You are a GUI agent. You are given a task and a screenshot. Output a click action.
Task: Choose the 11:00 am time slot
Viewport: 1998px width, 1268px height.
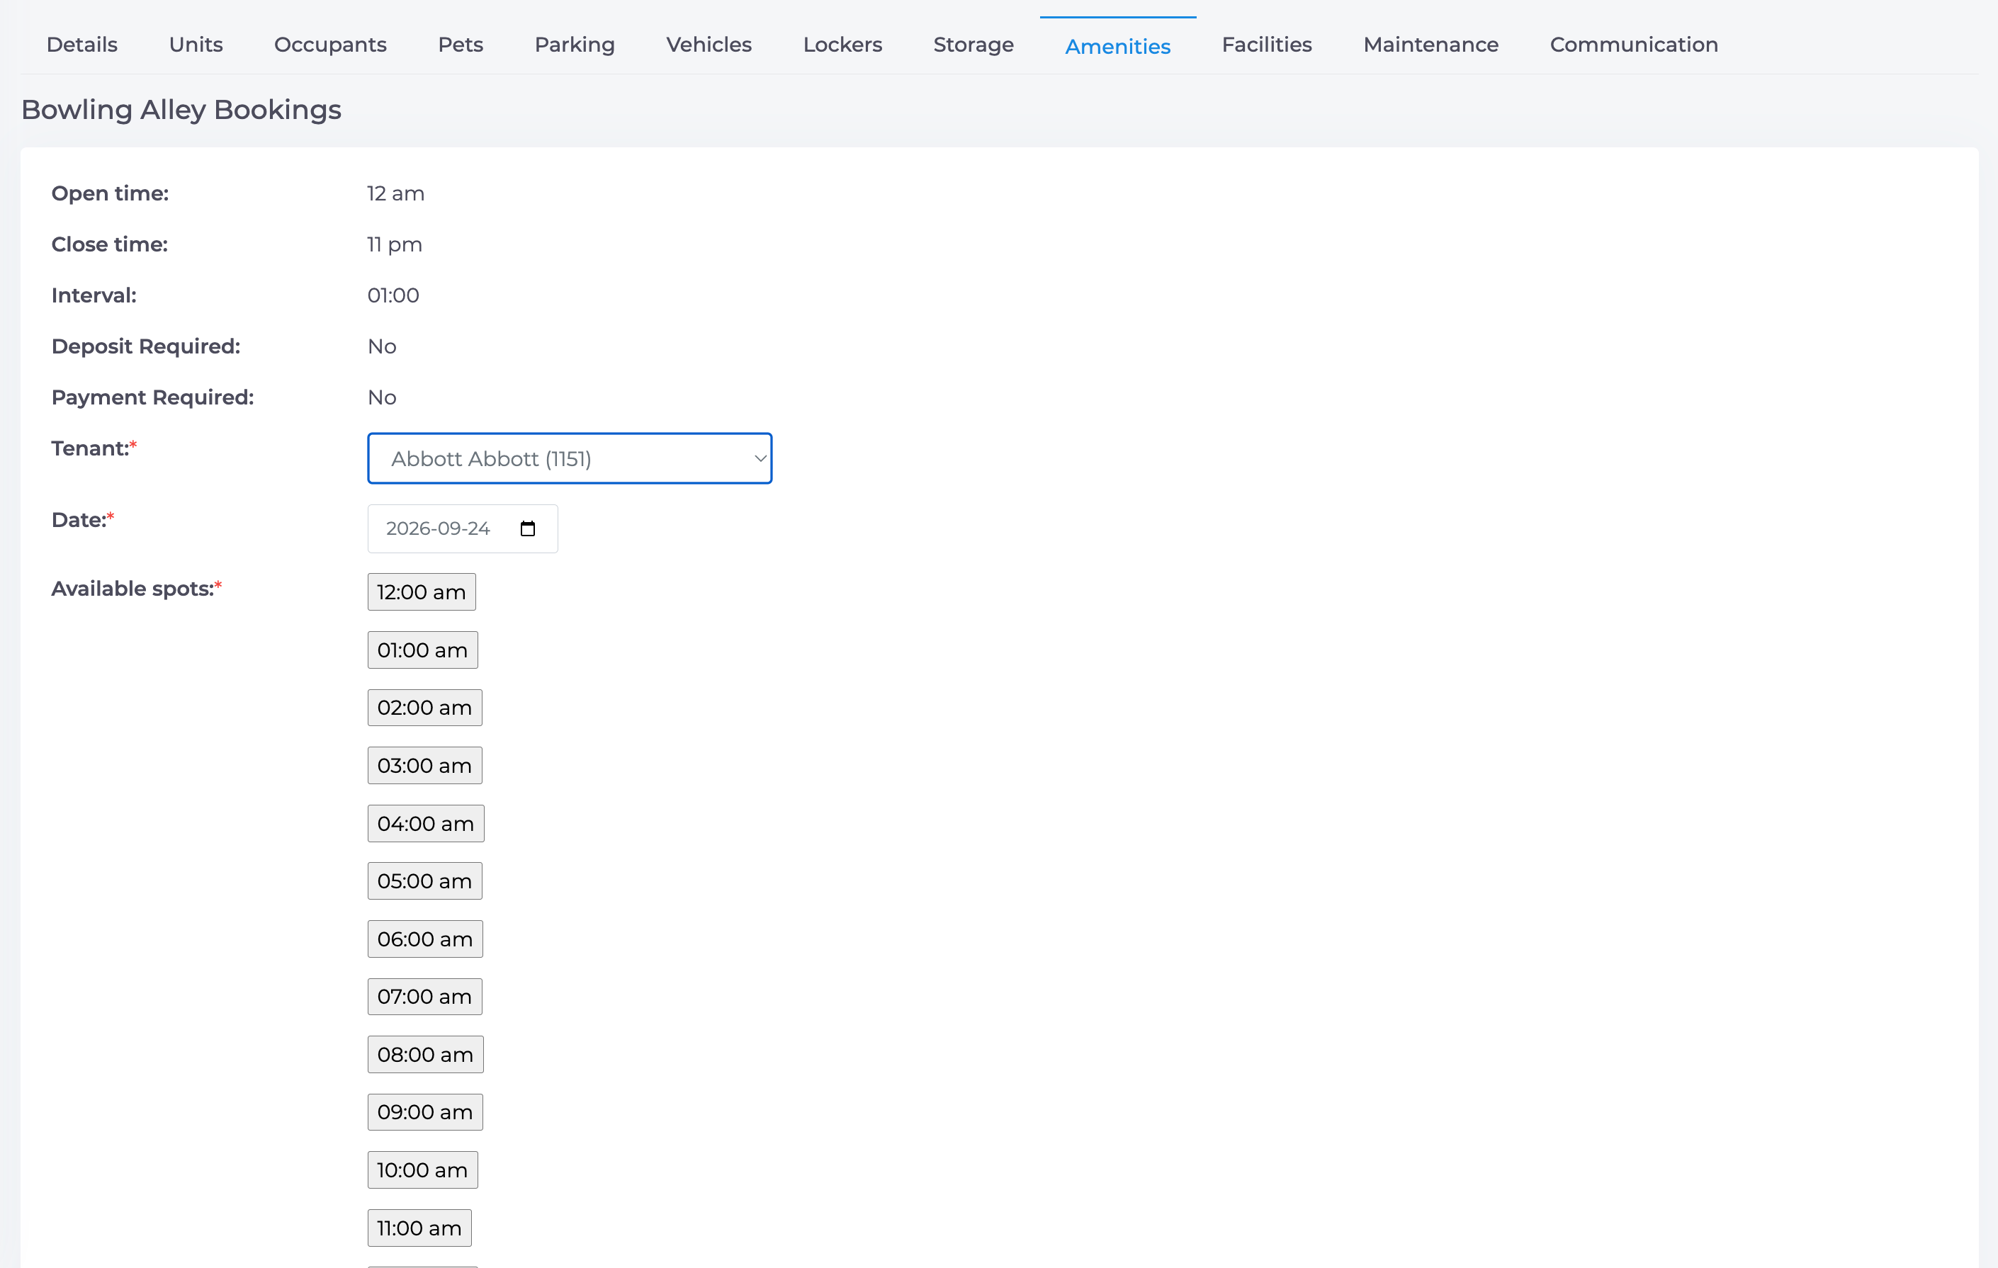(420, 1228)
